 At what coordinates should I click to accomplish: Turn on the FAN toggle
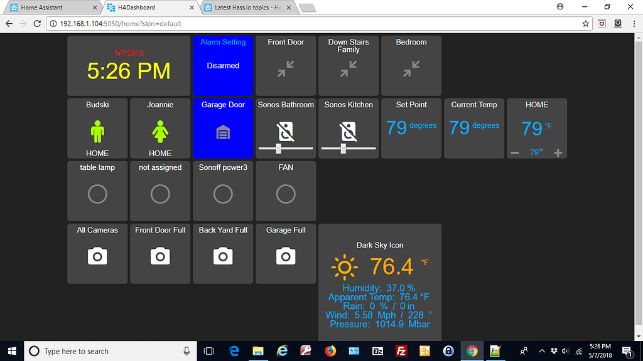point(286,194)
